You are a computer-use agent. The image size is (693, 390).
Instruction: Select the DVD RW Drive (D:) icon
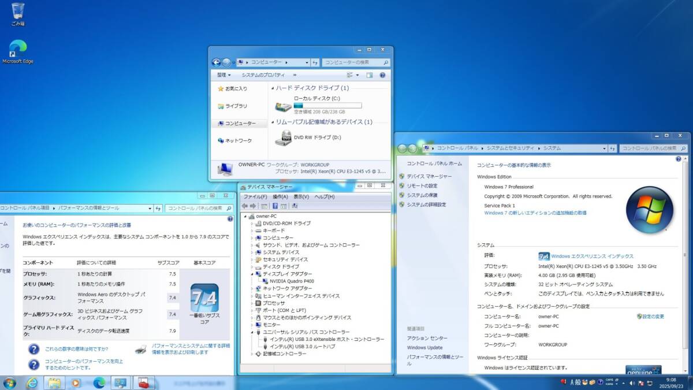click(283, 138)
